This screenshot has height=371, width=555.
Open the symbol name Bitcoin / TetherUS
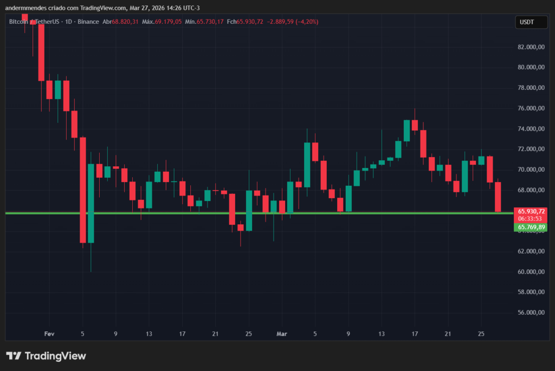[x=35, y=22]
